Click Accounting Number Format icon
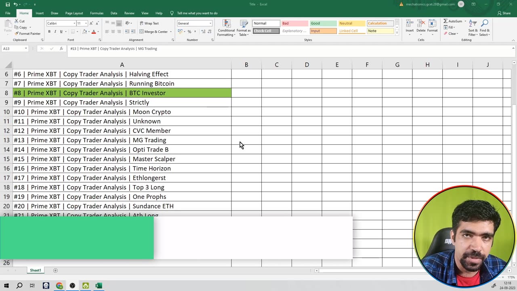Viewport: 517px width, 291px height. [x=180, y=32]
